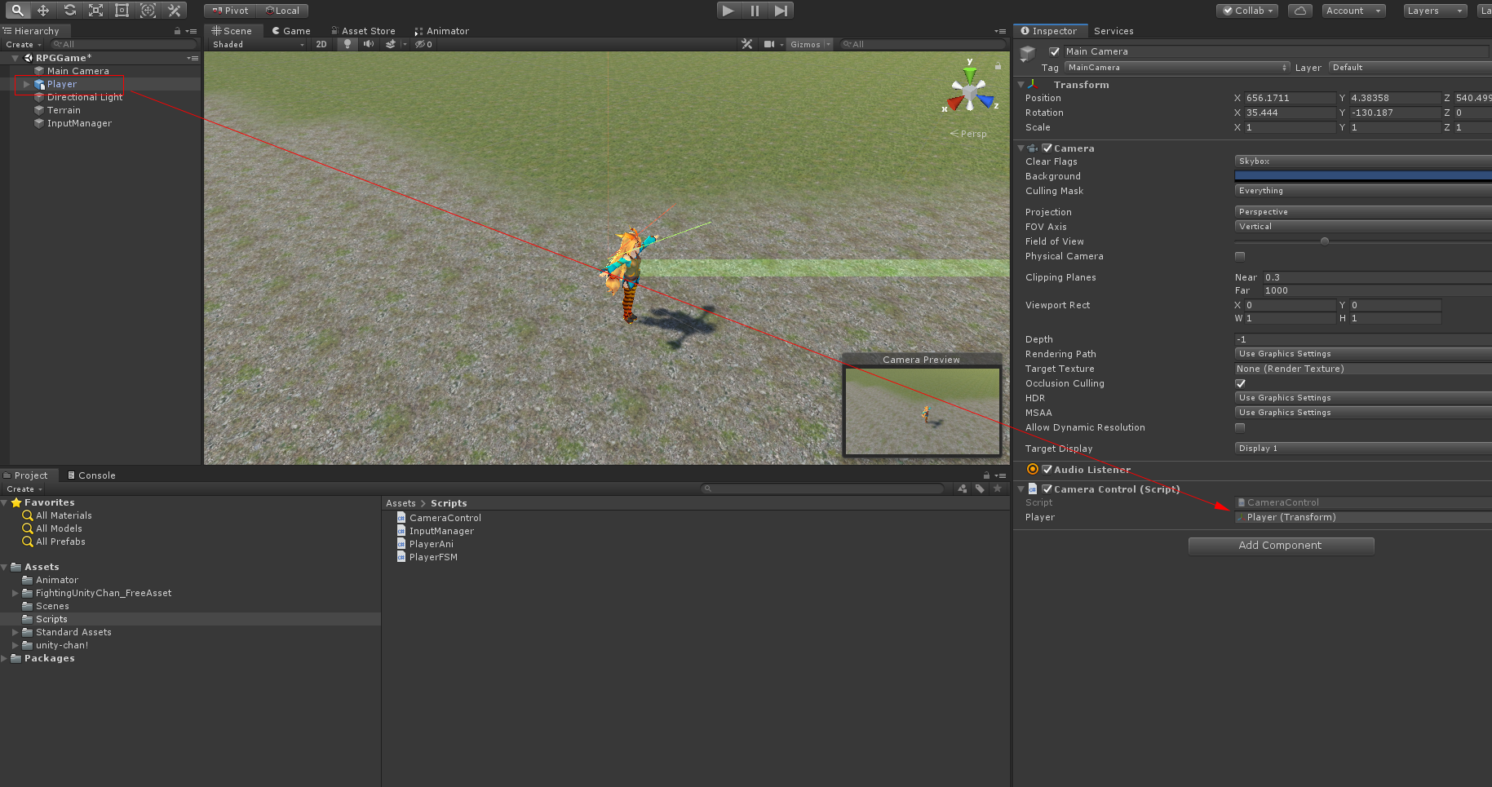Image resolution: width=1492 pixels, height=787 pixels.
Task: Open the Projection Perspective dropdown
Action: click(x=1363, y=212)
